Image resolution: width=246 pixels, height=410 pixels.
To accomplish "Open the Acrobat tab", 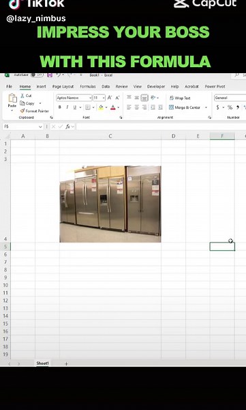I will pos(191,87).
